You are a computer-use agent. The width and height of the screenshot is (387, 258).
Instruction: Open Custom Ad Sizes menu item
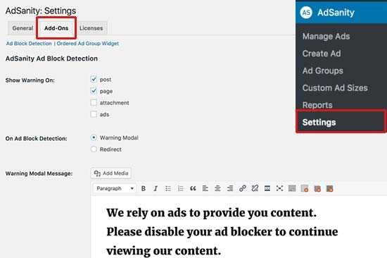(335, 88)
